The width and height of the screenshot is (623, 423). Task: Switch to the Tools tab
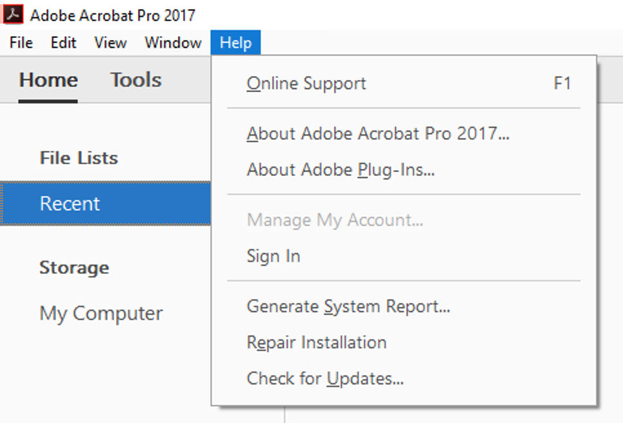pyautogui.click(x=135, y=79)
